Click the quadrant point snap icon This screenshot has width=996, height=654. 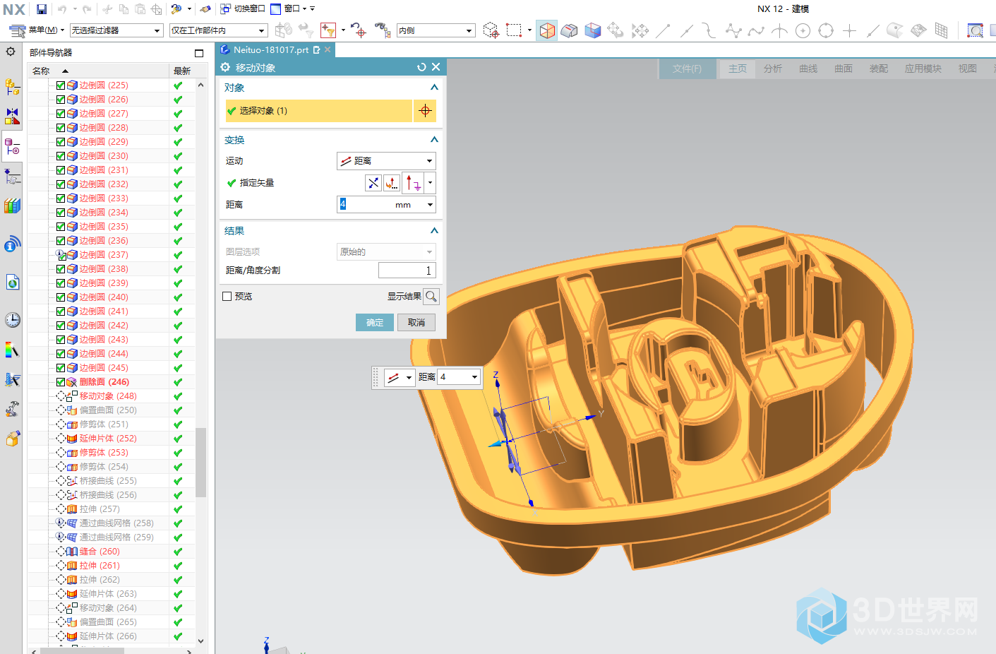click(826, 30)
